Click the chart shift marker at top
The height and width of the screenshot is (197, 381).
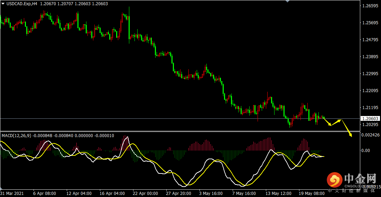click(287, 1)
